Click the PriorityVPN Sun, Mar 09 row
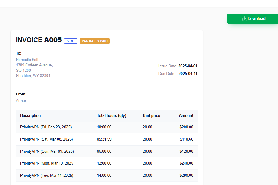Screen dimensions: 278x185 pos(107,151)
